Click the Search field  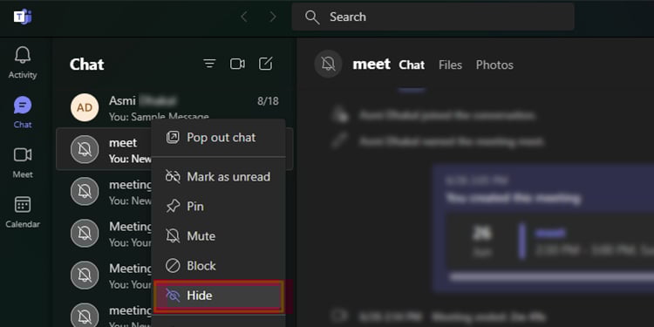[x=433, y=17]
